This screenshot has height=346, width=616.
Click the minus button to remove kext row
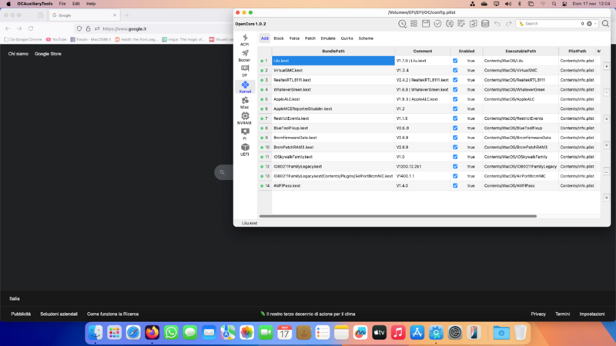(x=606, y=92)
